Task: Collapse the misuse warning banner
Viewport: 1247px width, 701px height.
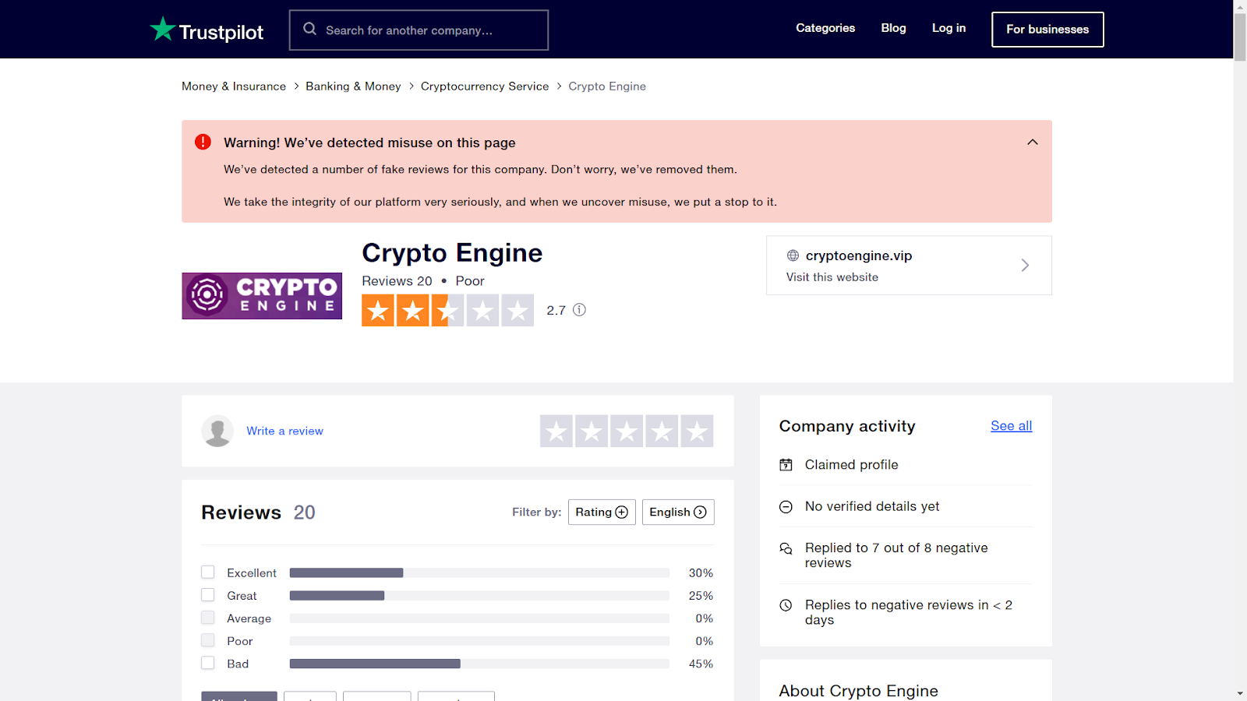Action: click(1033, 142)
